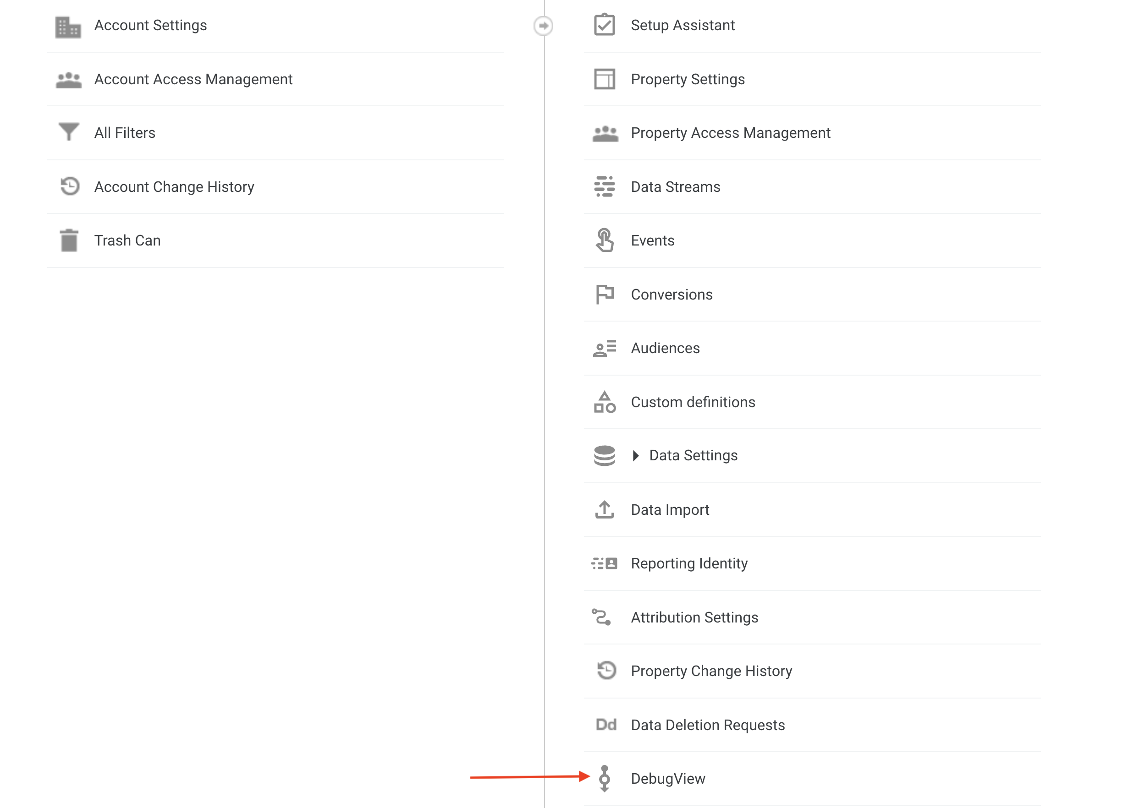Click the Trash Can icon
Viewport: 1145px width, 808px height.
pyautogui.click(x=69, y=240)
